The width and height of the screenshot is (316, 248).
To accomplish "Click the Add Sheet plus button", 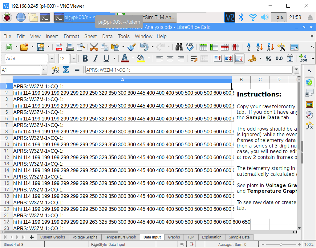I will (32, 237).
